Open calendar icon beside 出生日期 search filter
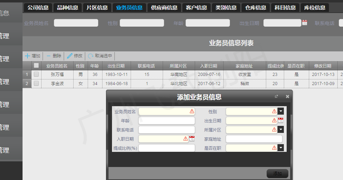 click(x=305, y=23)
